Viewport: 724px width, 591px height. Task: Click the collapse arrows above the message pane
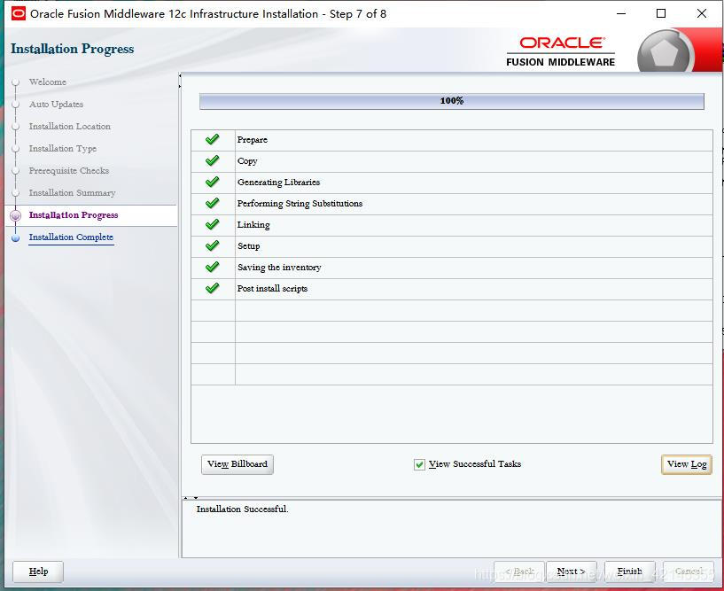[x=191, y=498]
